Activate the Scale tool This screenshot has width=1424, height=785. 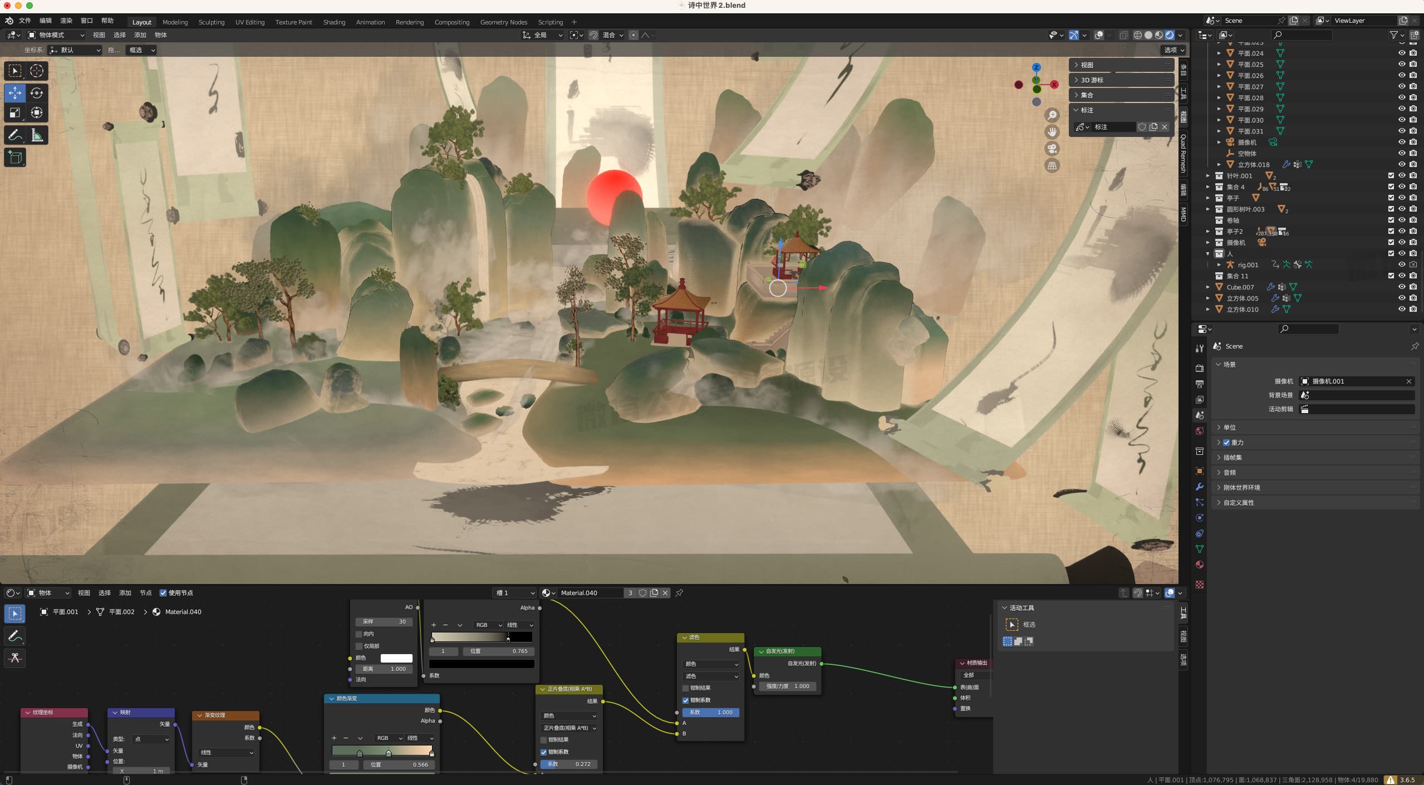15,113
